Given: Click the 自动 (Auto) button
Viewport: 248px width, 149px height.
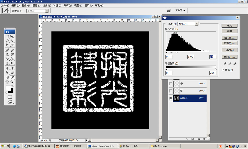Looking at the screenshot, I should [x=229, y=50].
